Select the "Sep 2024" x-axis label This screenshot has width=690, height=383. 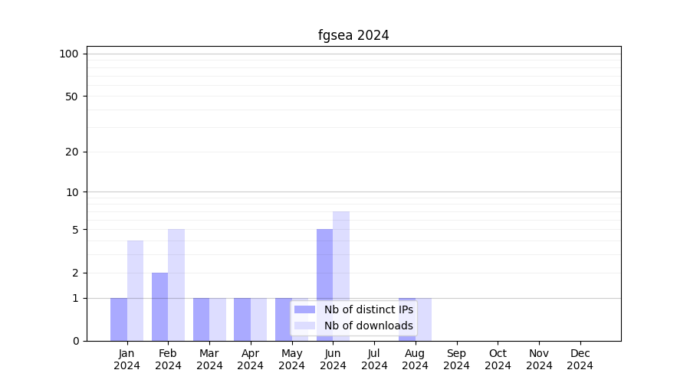(x=456, y=359)
